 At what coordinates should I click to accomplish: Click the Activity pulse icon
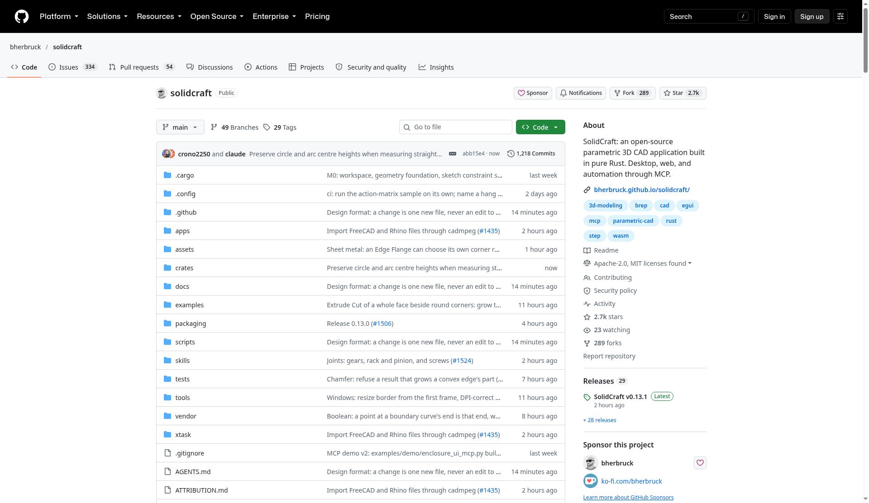coord(587,304)
